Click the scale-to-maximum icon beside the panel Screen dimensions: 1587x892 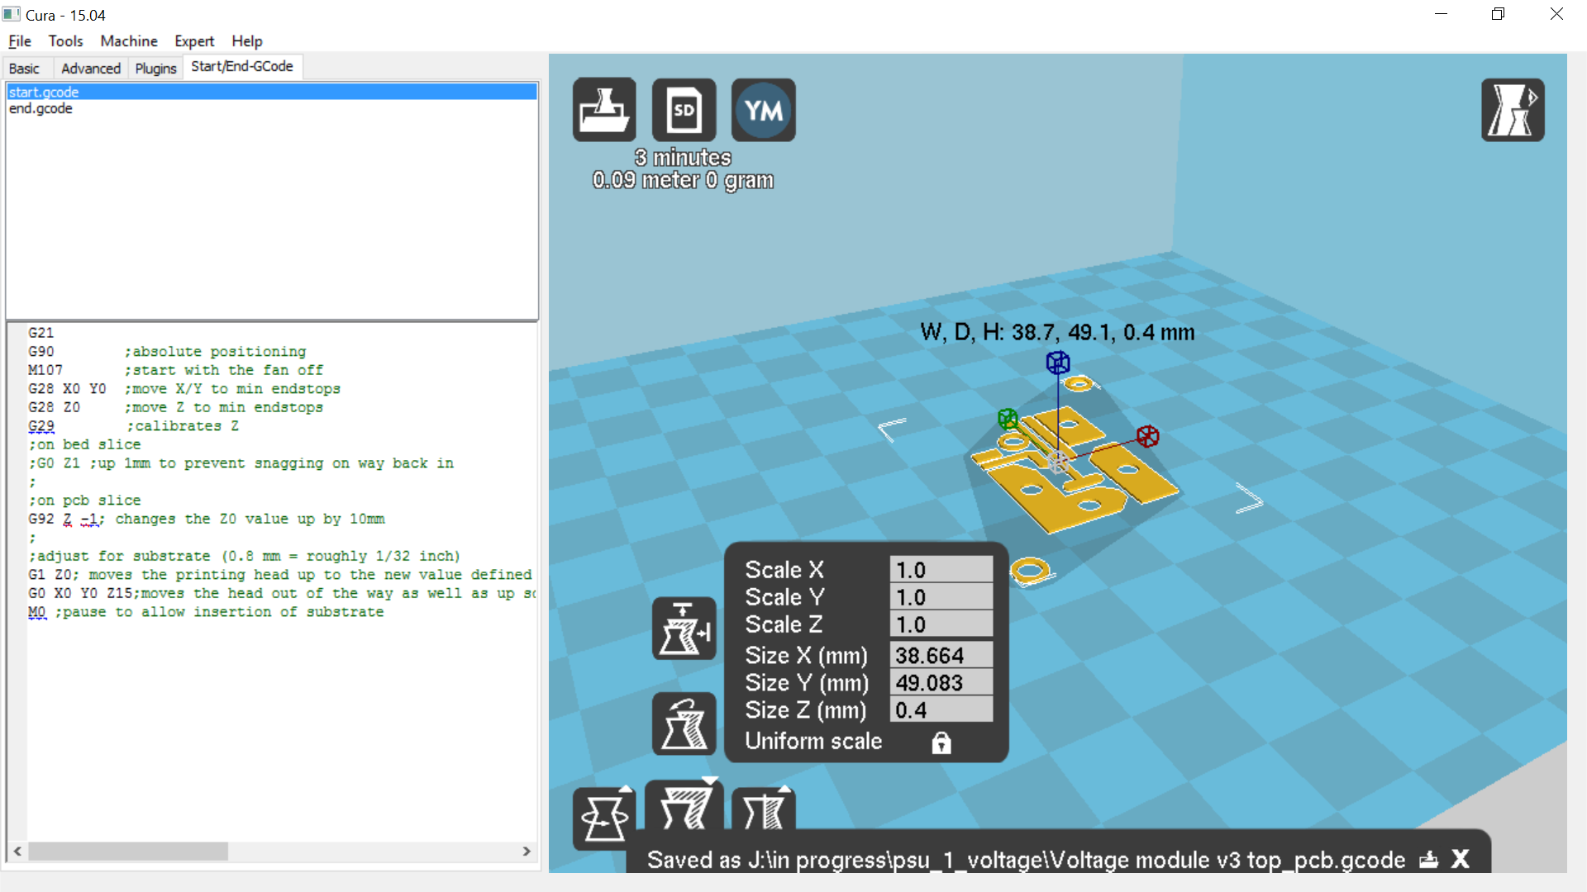coord(684,629)
